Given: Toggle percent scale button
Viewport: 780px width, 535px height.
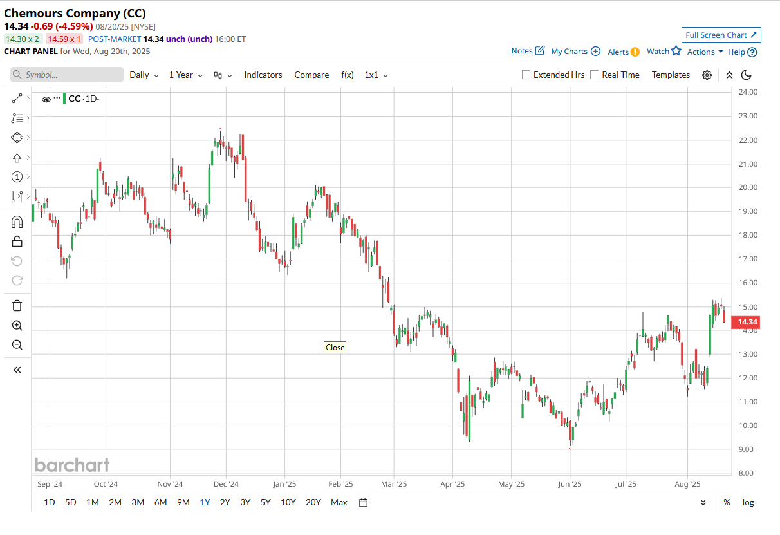Looking at the screenshot, I should (x=727, y=503).
